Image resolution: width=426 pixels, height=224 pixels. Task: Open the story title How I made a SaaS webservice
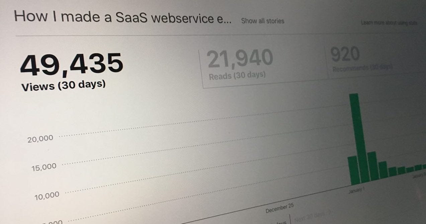click(x=122, y=17)
